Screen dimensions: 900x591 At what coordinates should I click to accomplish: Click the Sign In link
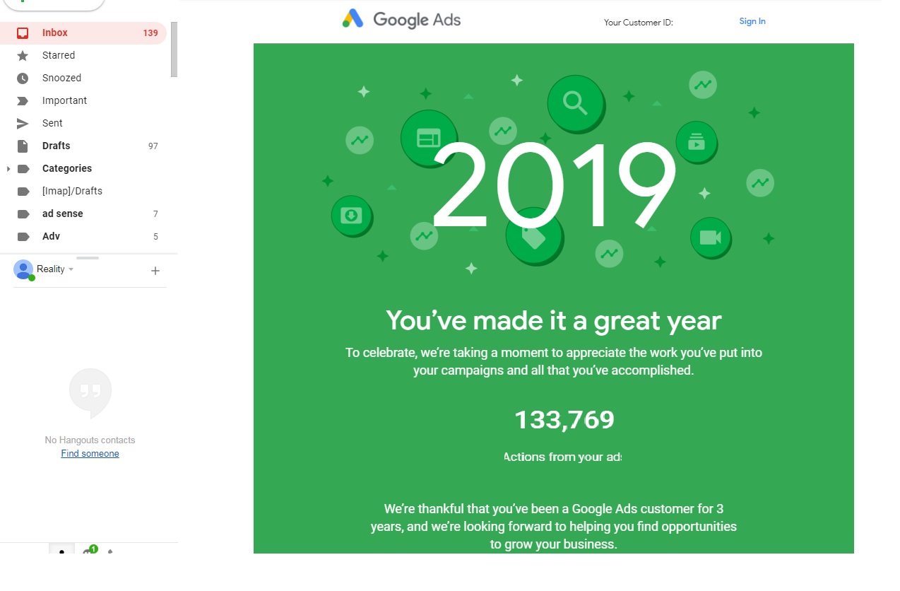coord(752,21)
